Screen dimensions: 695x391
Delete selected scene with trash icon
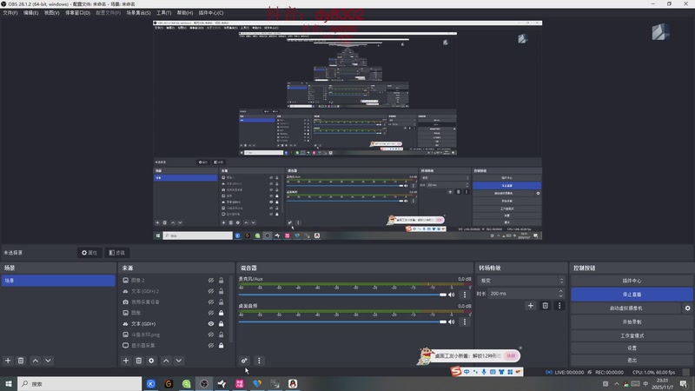[21, 361]
